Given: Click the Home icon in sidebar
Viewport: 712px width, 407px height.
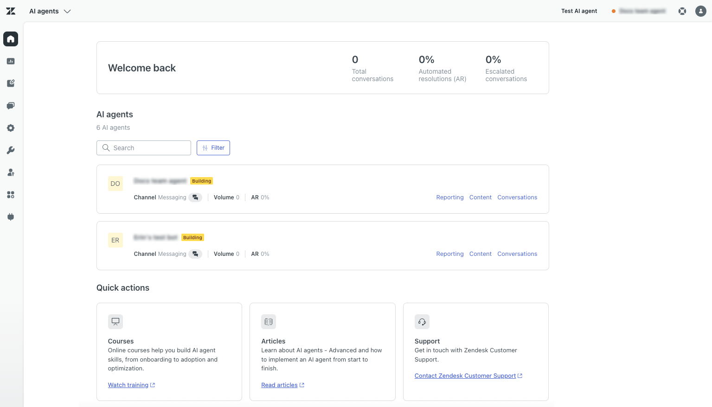Looking at the screenshot, I should point(11,39).
